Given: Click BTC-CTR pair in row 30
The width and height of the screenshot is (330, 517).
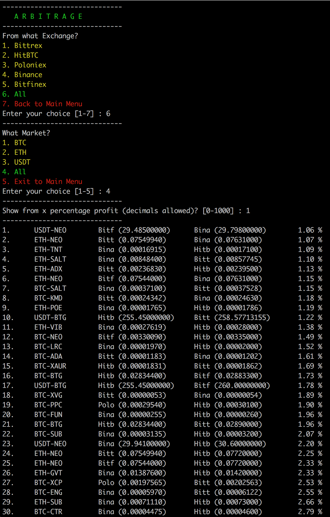Looking at the screenshot, I should click(48, 512).
